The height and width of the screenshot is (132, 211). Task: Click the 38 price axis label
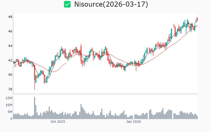pos(10,89)
